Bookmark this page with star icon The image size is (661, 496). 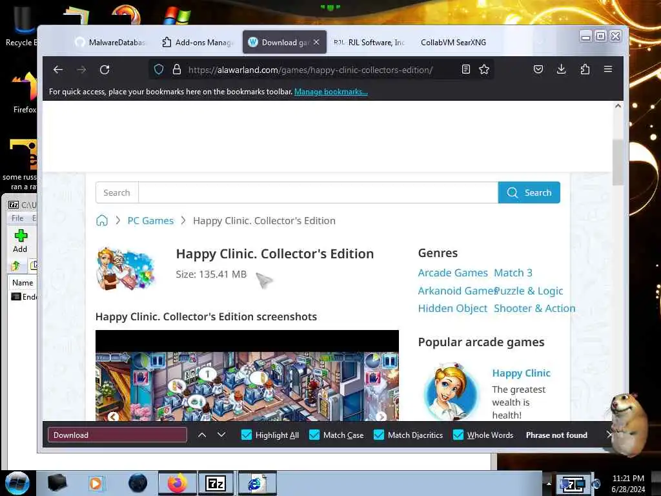[484, 70]
